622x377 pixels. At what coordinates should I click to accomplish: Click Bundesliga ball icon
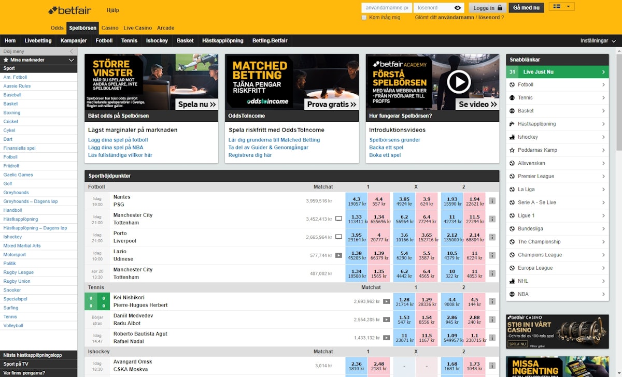point(512,228)
